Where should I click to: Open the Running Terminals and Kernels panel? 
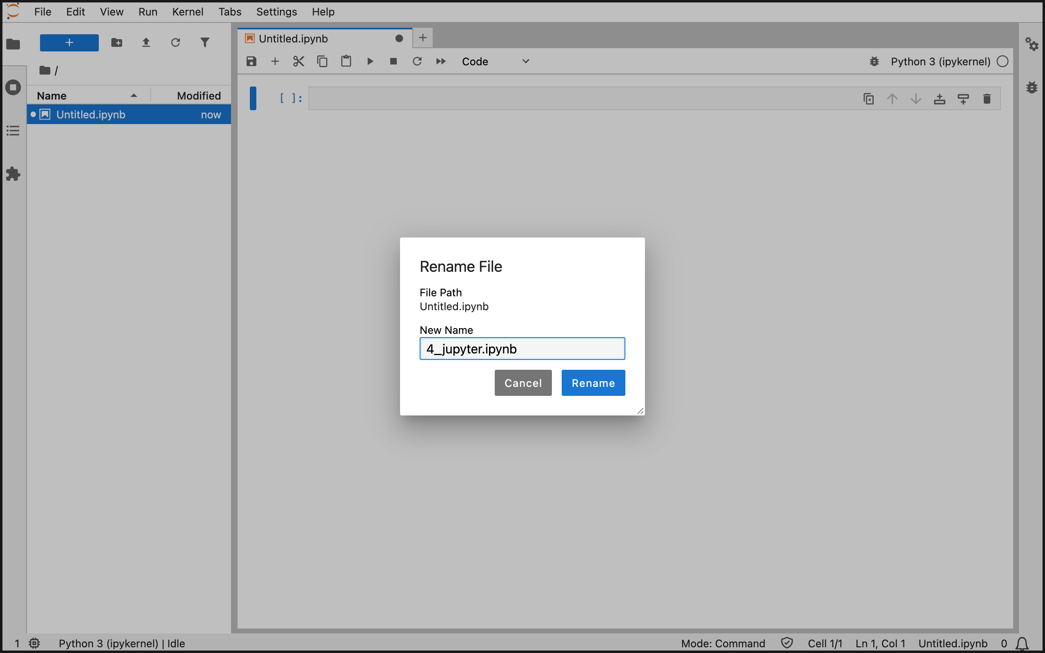pyautogui.click(x=13, y=87)
